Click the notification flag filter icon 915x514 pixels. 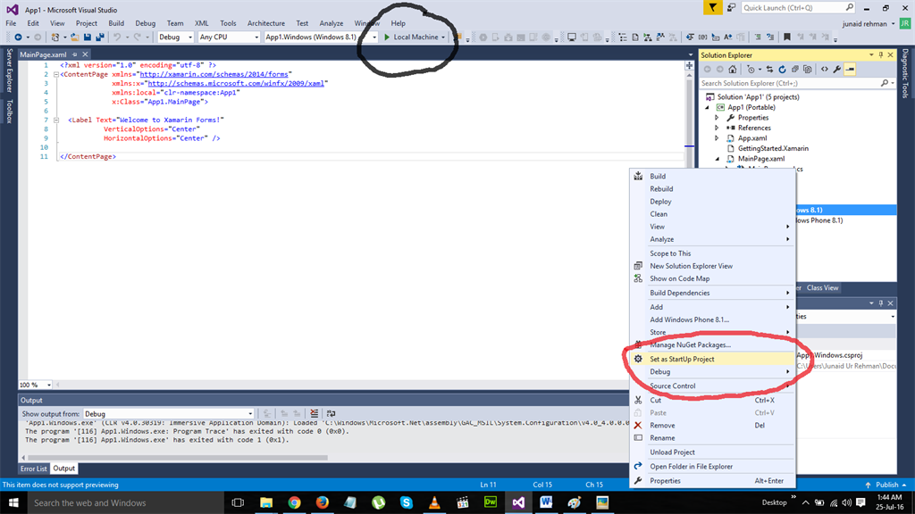coord(712,7)
